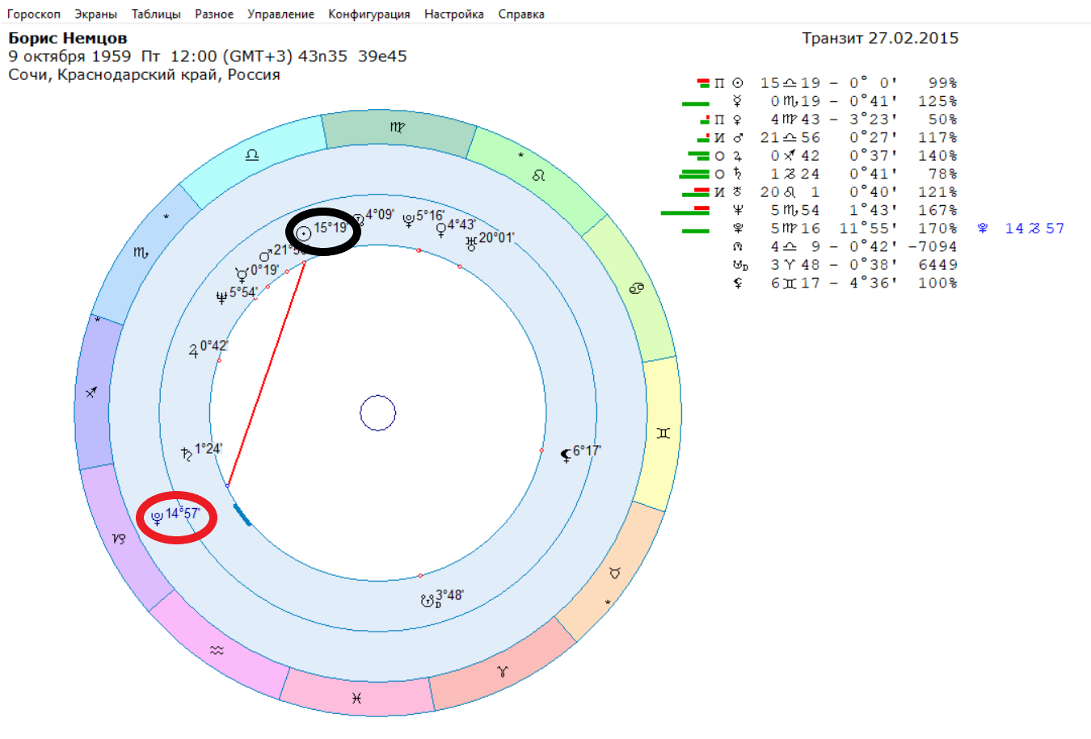Open the Таблицы menu
This screenshot has height=739, width=1091.
[156, 14]
